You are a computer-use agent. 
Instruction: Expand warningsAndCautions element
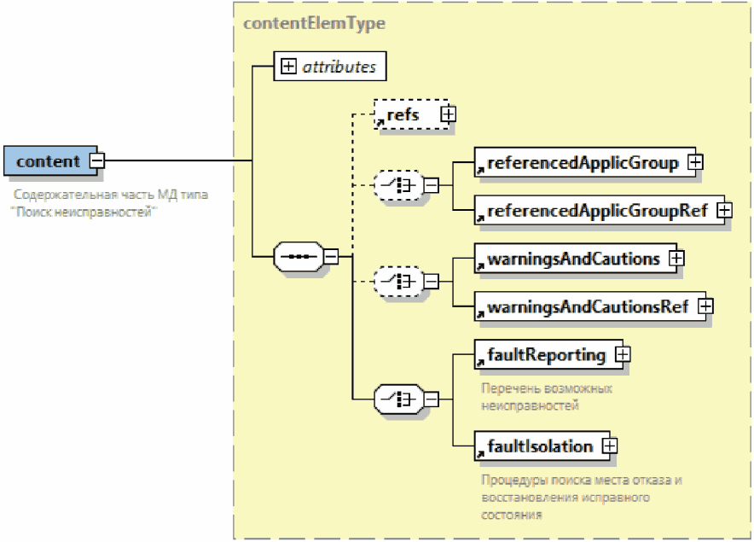pos(676,257)
